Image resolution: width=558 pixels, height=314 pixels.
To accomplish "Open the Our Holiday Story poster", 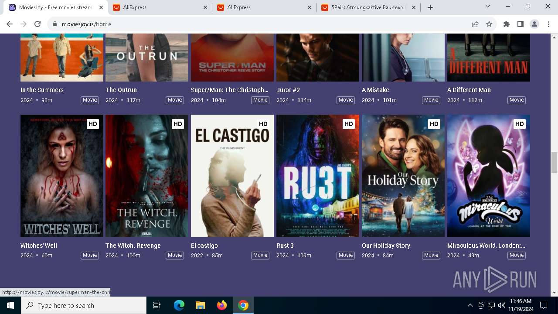I will [403, 176].
